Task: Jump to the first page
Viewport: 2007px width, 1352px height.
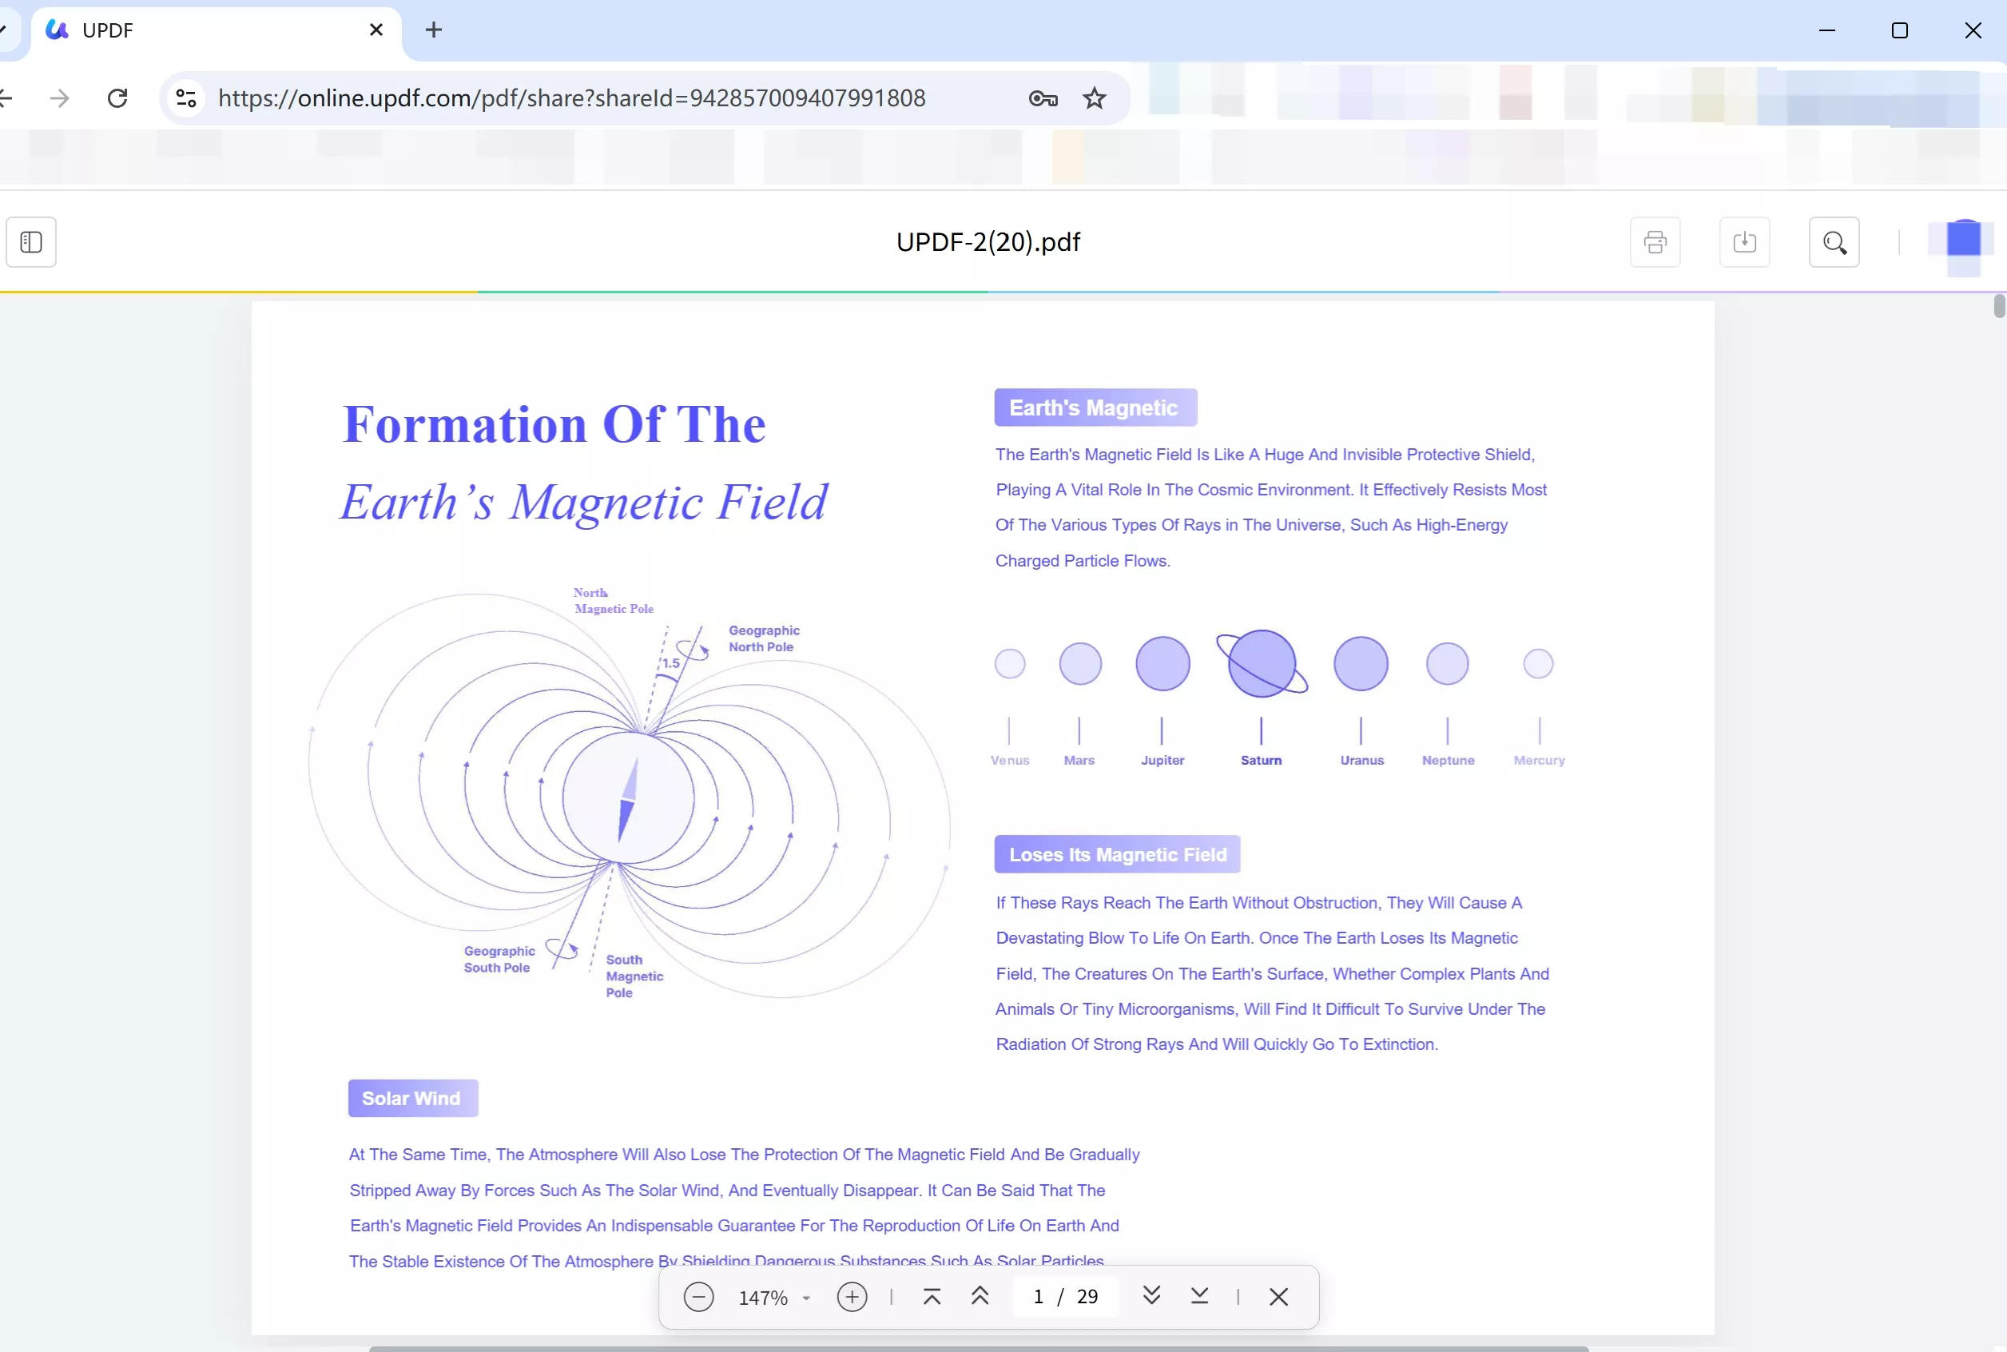Action: [x=932, y=1297]
